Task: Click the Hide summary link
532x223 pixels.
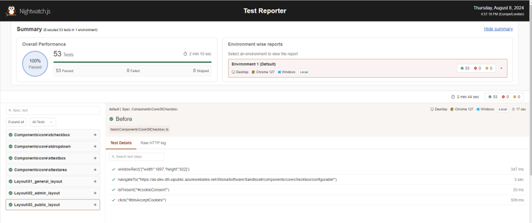Action: coord(498,29)
